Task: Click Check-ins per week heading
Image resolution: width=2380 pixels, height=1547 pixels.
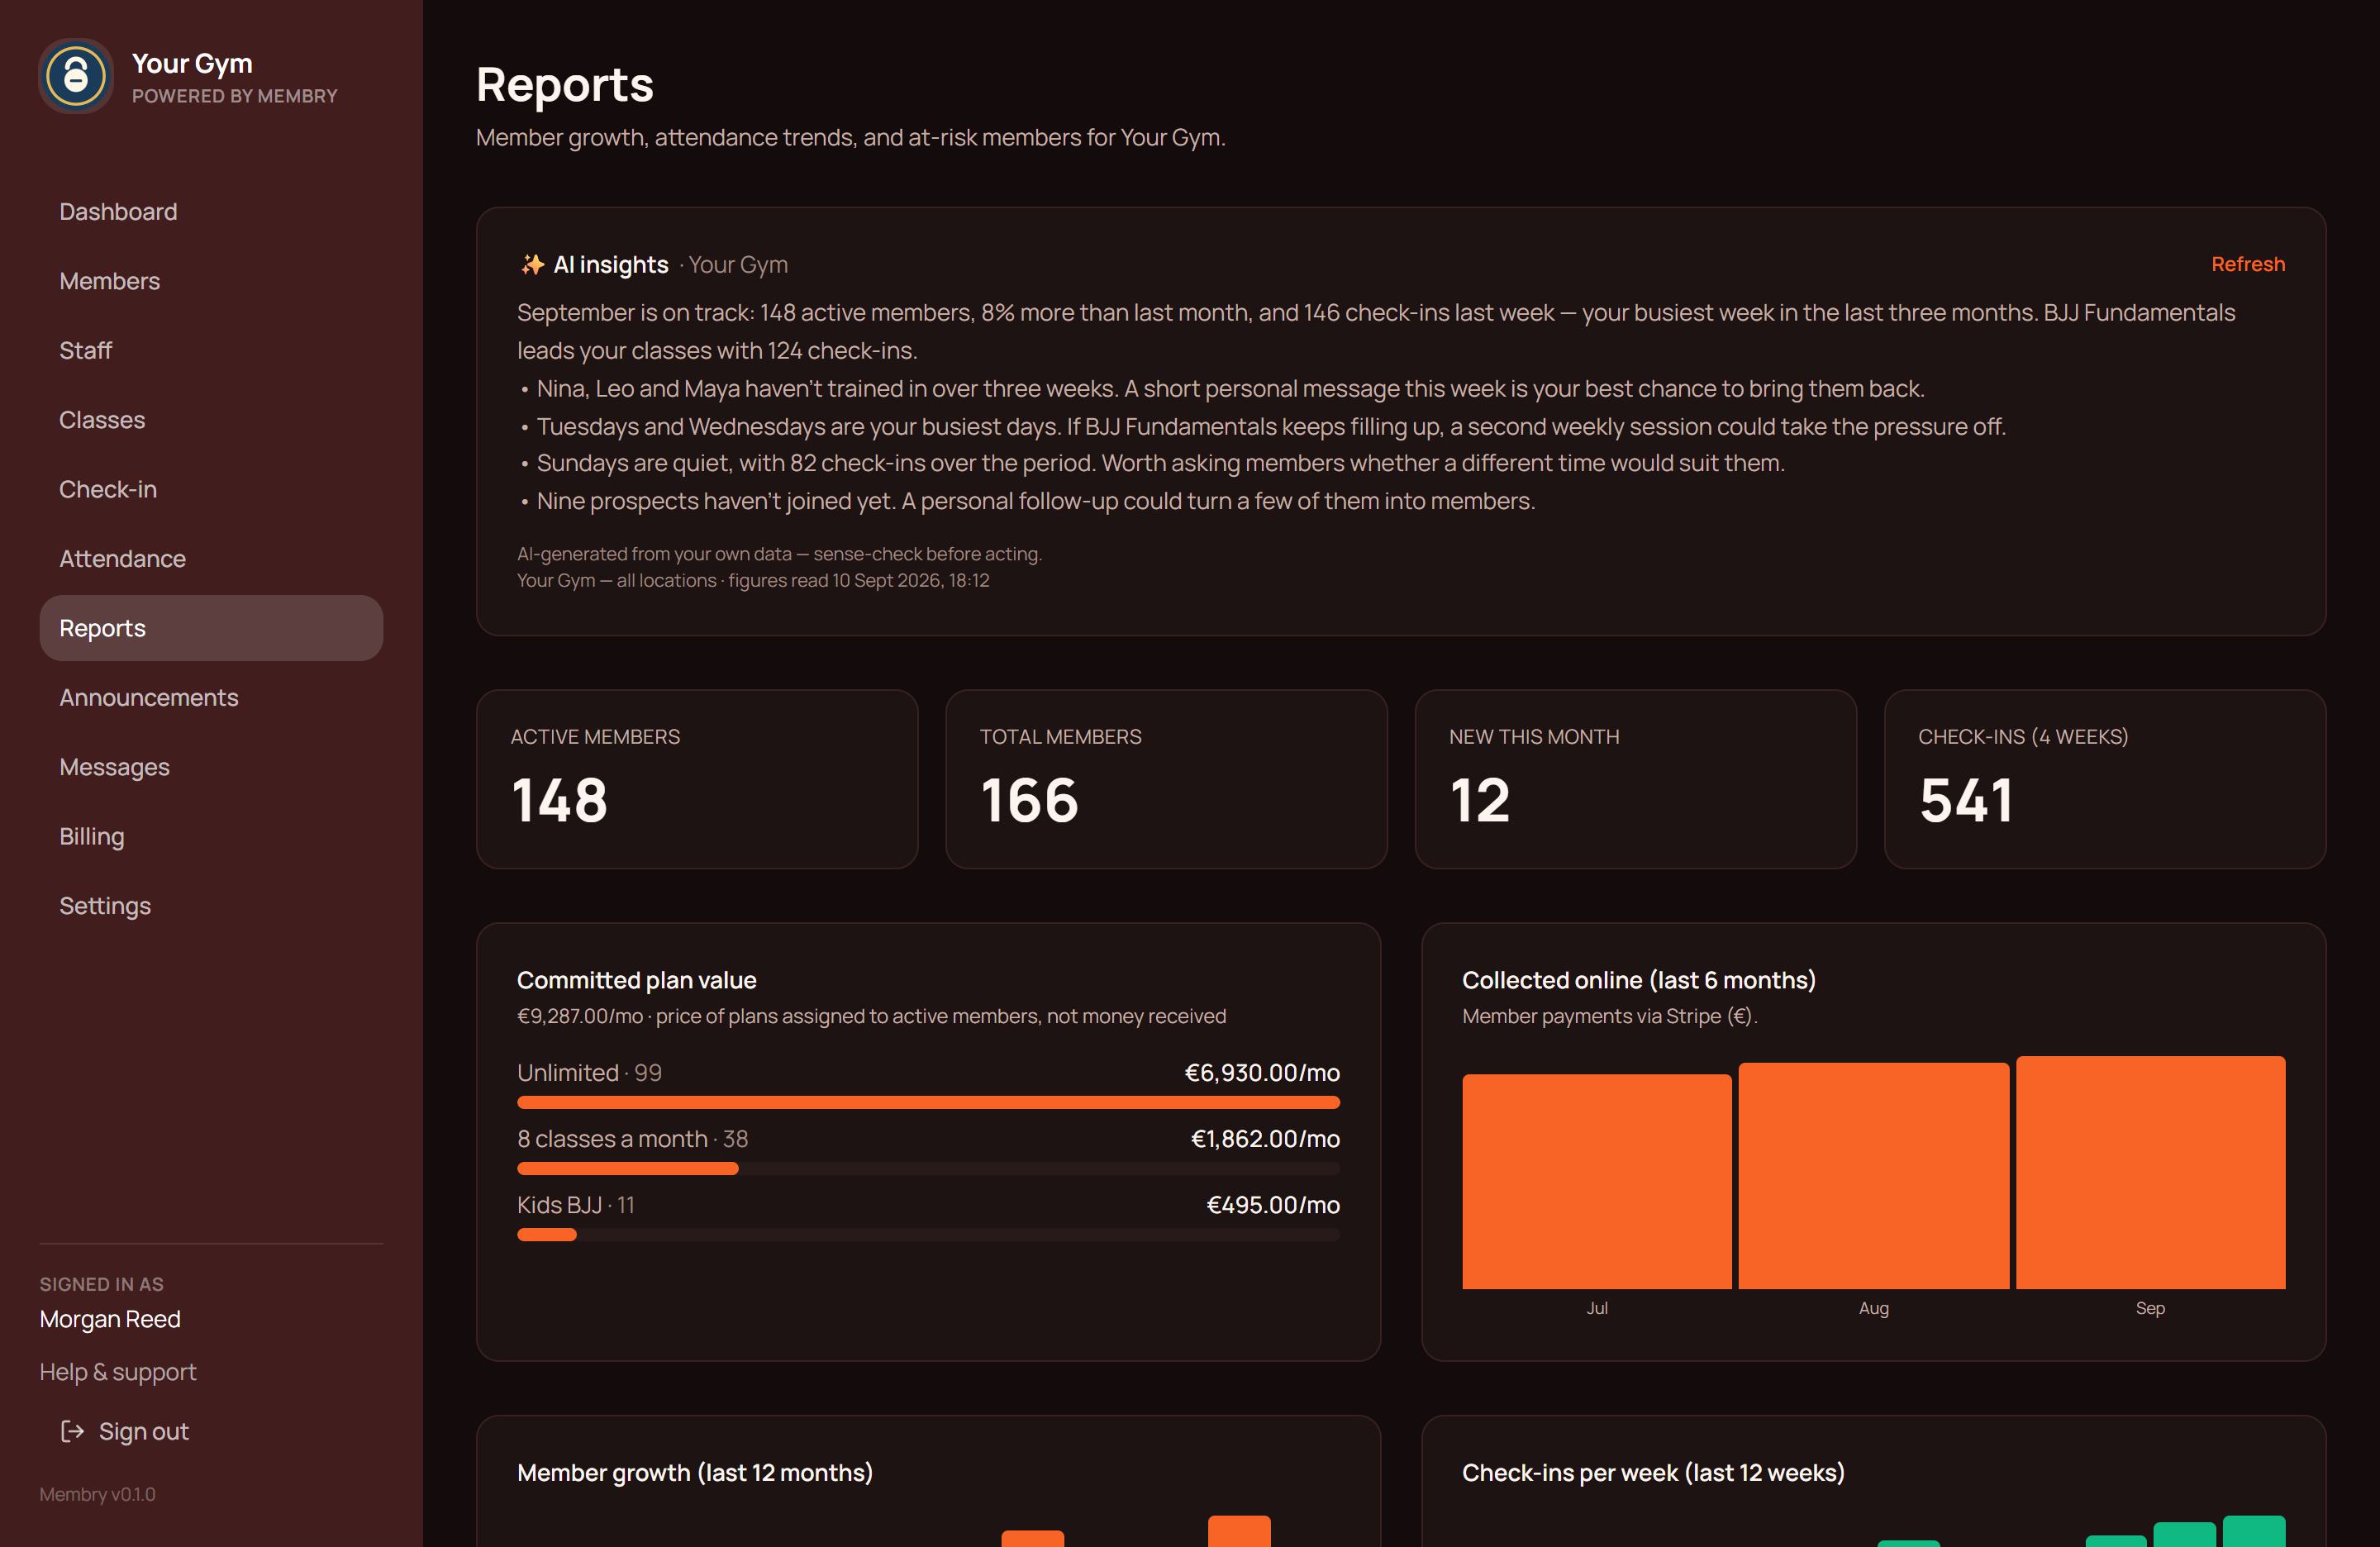Action: coord(1653,1472)
